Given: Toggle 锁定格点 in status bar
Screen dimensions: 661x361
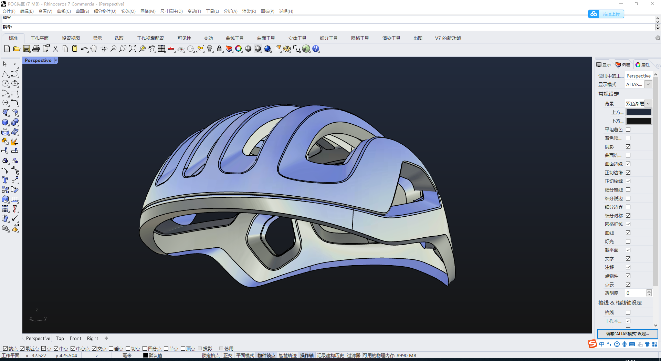Looking at the screenshot, I should [211, 355].
